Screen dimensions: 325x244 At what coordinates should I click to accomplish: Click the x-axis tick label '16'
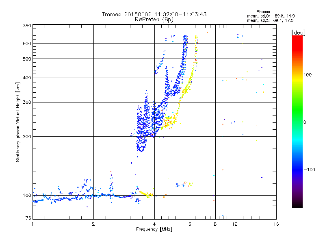276,224
